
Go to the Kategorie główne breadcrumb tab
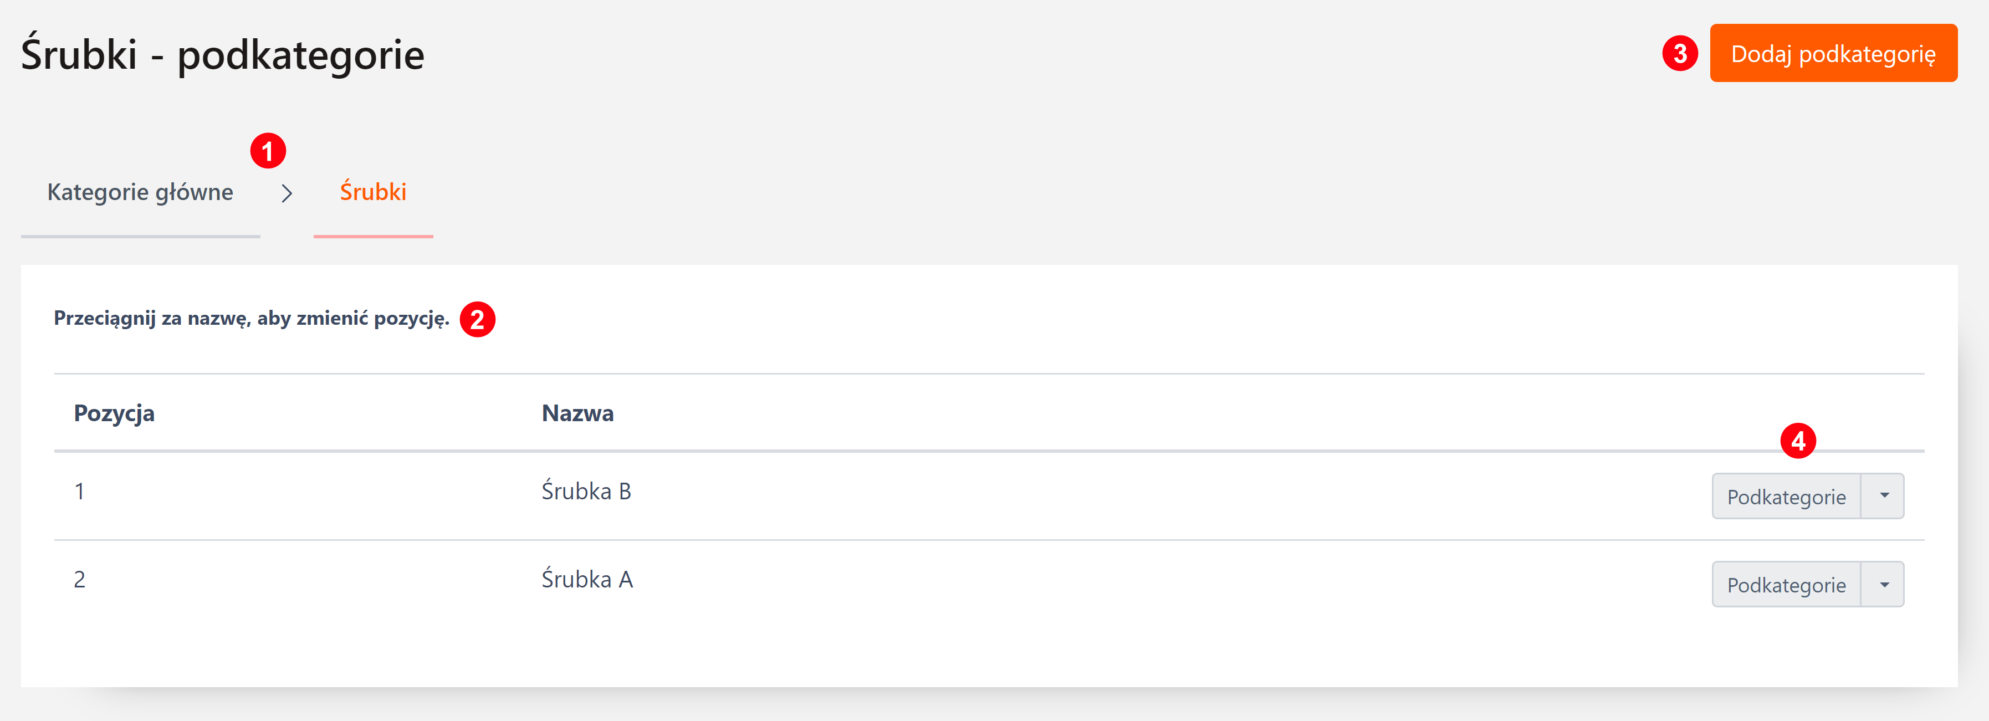click(141, 192)
